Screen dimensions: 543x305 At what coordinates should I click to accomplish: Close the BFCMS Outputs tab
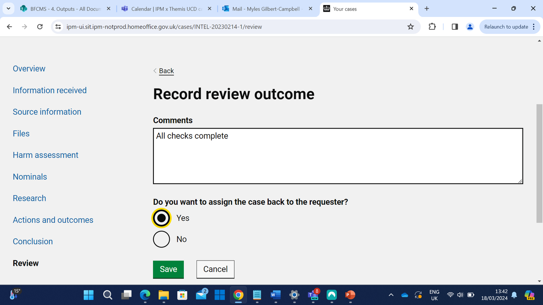[109, 8]
